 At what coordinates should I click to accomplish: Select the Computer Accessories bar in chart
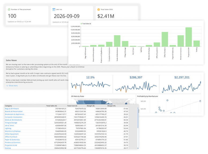(109, 44)
